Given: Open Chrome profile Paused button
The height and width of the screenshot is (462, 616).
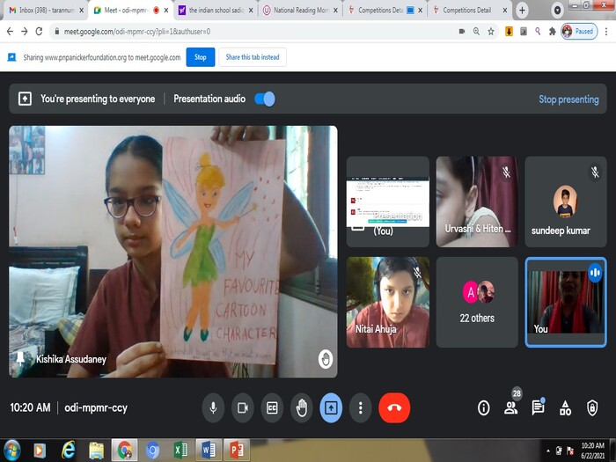Looking at the screenshot, I should click(579, 32).
